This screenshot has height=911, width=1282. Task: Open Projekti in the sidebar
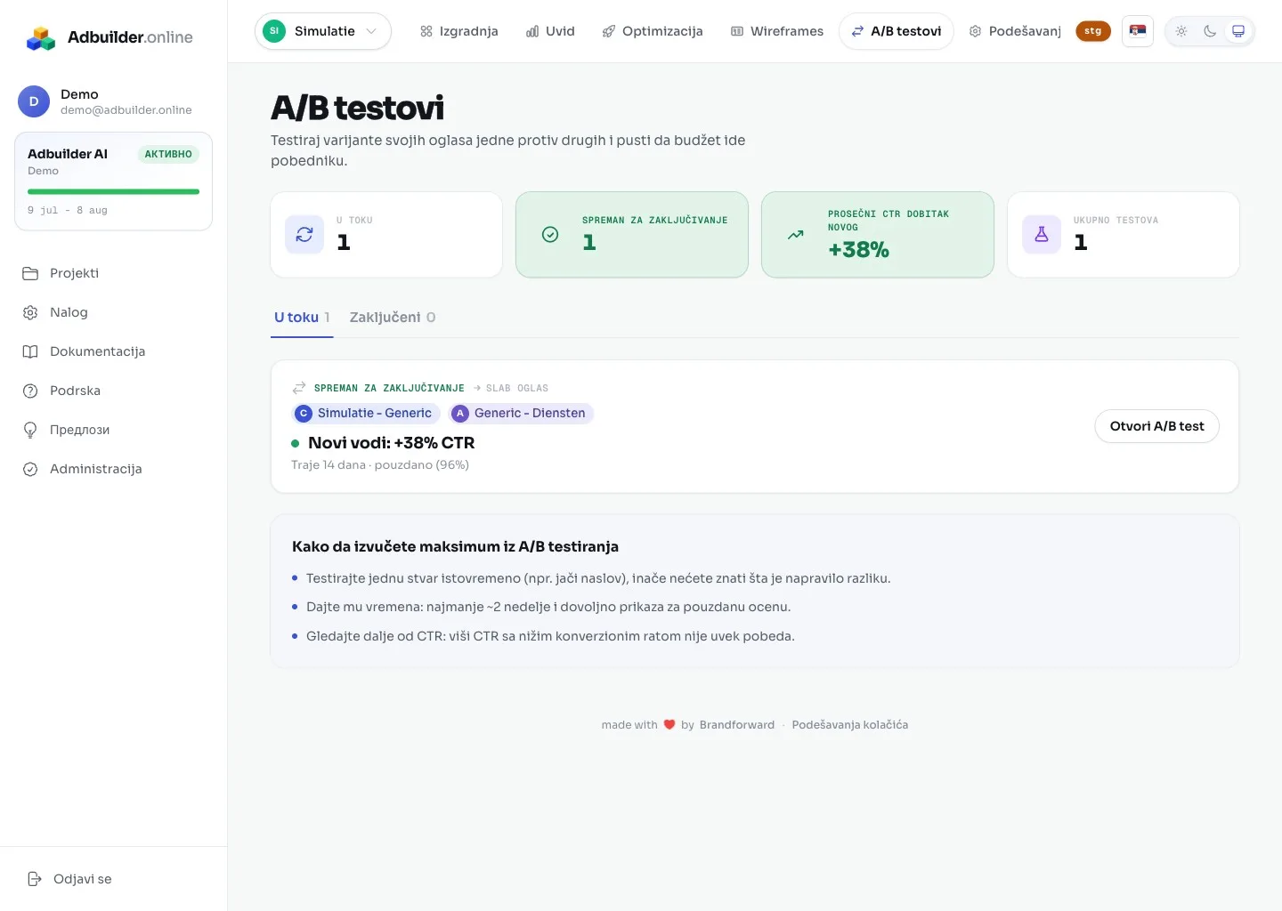(x=113, y=273)
